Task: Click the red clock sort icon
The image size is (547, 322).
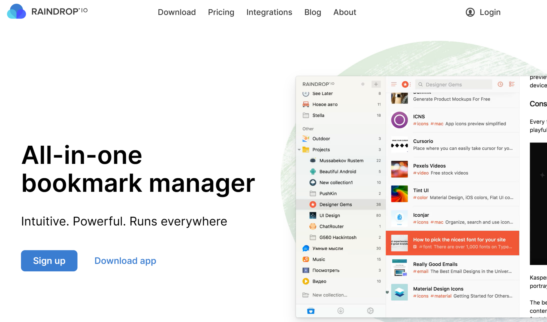Action: coord(500,84)
